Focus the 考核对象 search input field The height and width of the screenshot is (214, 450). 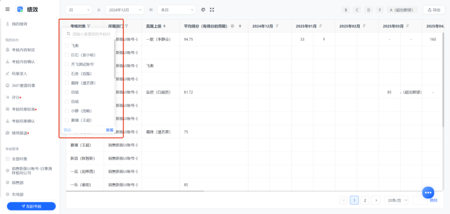click(89, 34)
